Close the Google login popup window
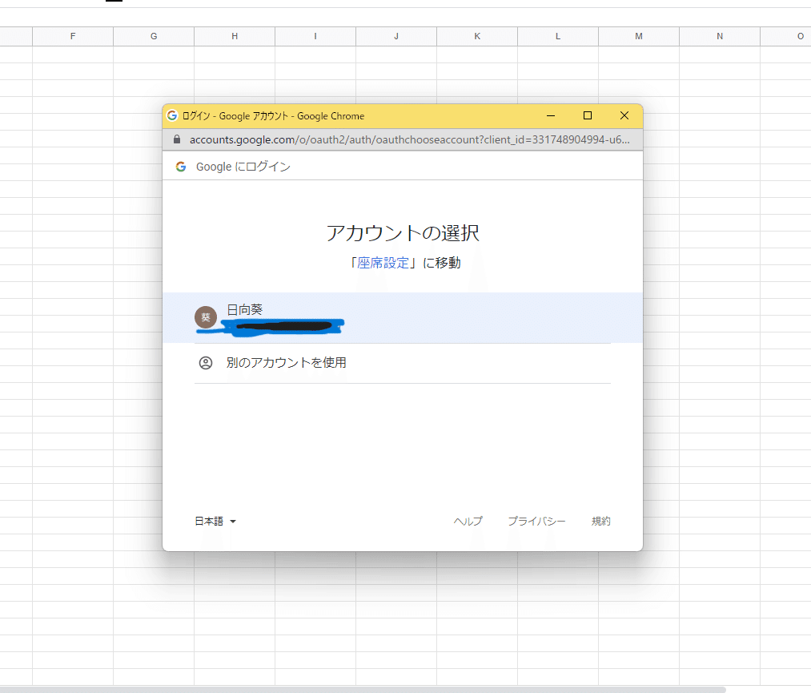Viewport: 811px width, 693px height. [624, 115]
